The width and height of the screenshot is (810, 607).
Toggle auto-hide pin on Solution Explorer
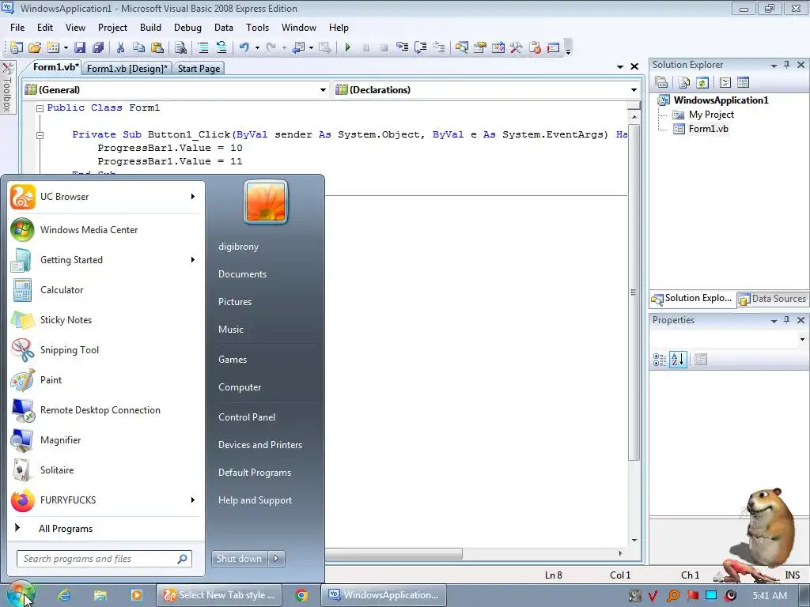(x=787, y=65)
